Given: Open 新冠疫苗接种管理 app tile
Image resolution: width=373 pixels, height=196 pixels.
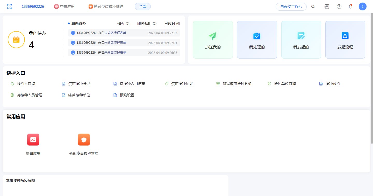Looking at the screenshot, I should tap(84, 144).
